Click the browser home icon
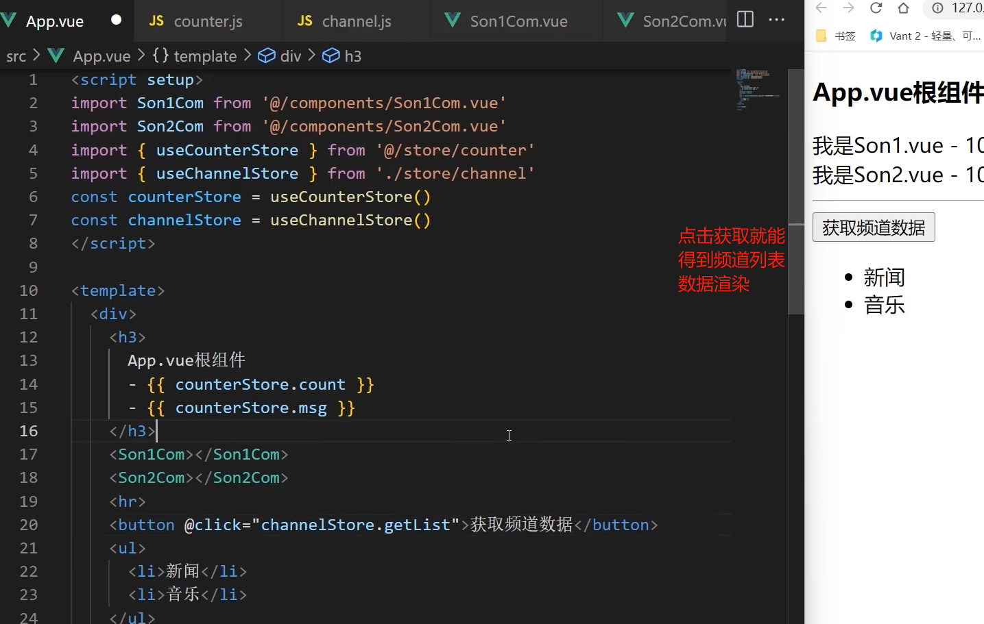 tap(903, 8)
